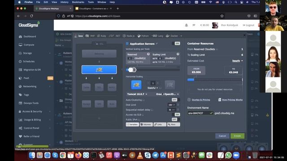This screenshot has width=287, height=161.
Task: Click the estimated cost range bar
Action: click(215, 80)
